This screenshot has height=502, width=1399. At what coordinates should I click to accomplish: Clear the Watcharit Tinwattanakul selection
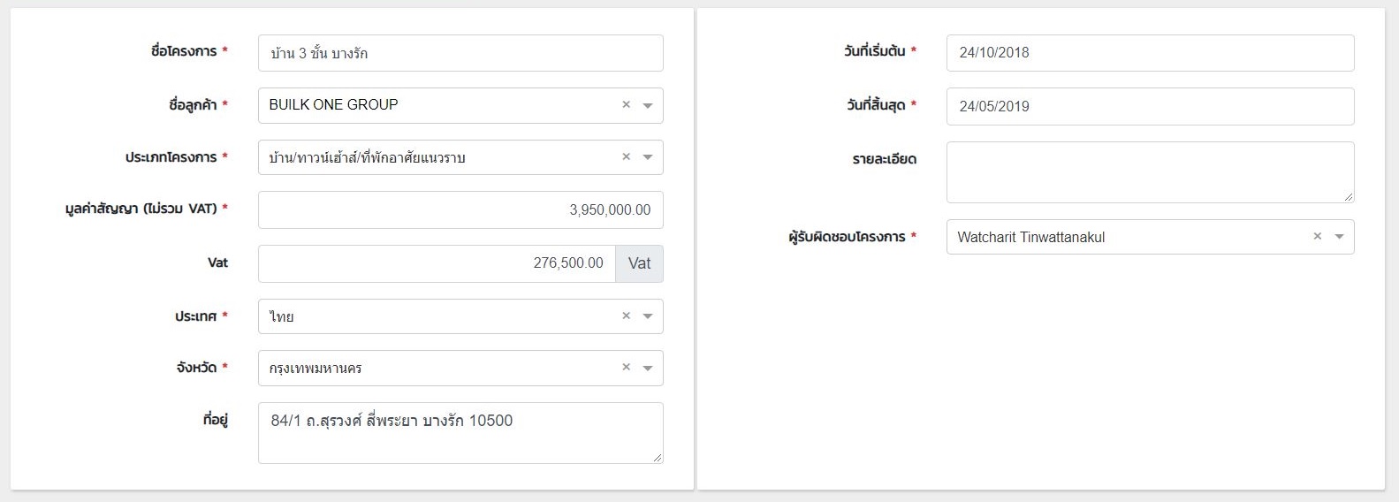[x=1317, y=236]
